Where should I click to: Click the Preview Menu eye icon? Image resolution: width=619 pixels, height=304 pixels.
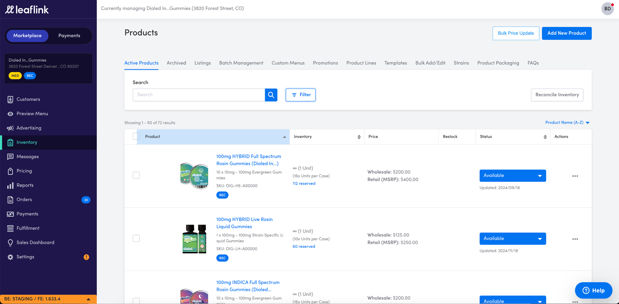point(10,114)
